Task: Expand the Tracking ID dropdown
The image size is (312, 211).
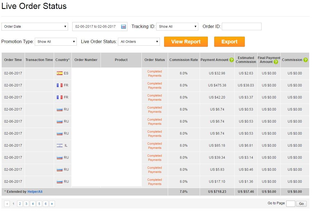Action: pyautogui.click(x=177, y=27)
